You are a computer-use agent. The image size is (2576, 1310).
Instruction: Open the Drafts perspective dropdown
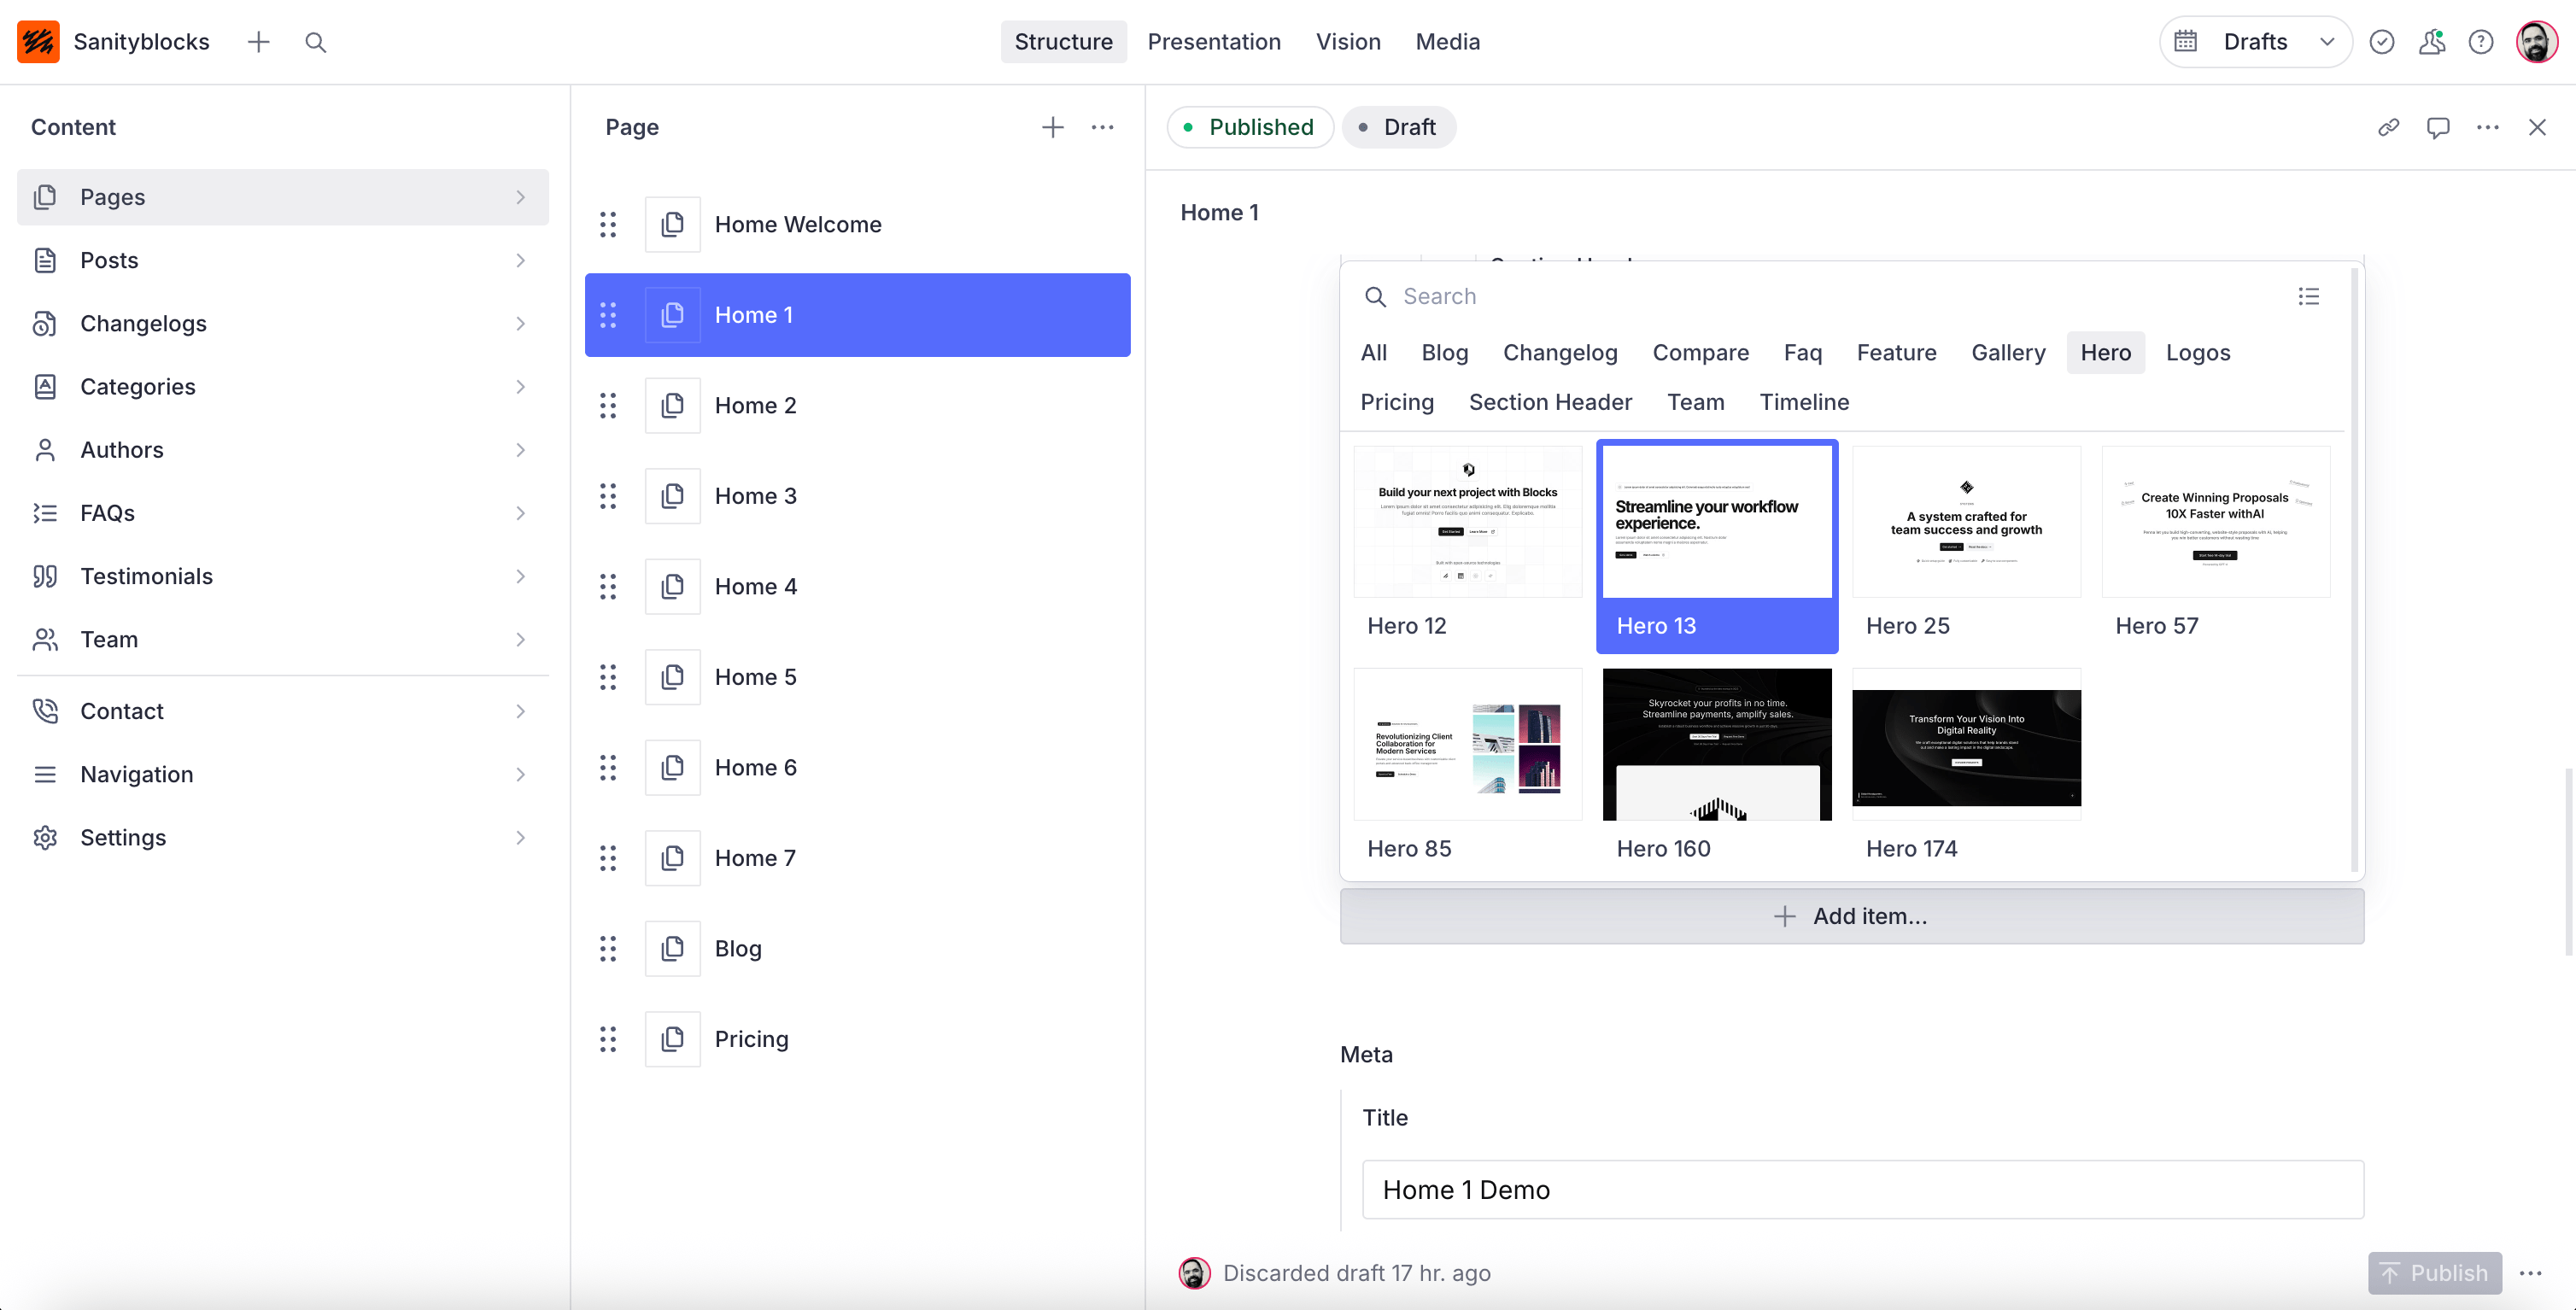2255,42
